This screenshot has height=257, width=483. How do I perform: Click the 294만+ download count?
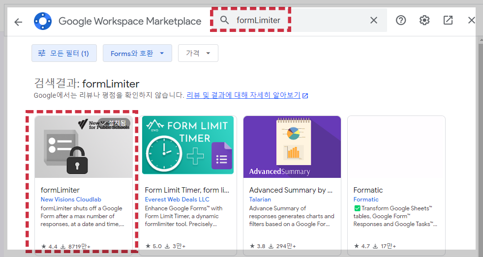tap(282, 246)
